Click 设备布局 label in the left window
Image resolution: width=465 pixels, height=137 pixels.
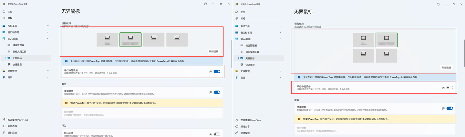click(x=66, y=23)
